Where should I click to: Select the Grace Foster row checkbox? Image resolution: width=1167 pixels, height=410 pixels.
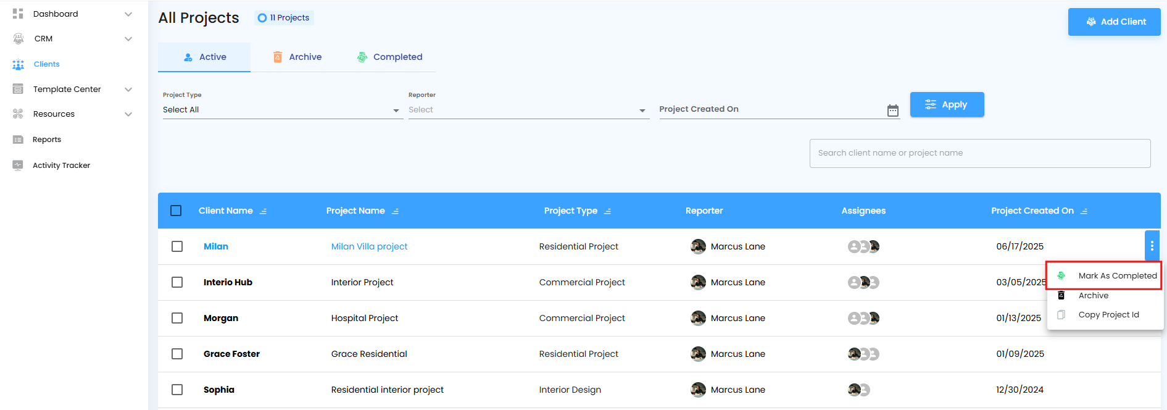(x=177, y=354)
